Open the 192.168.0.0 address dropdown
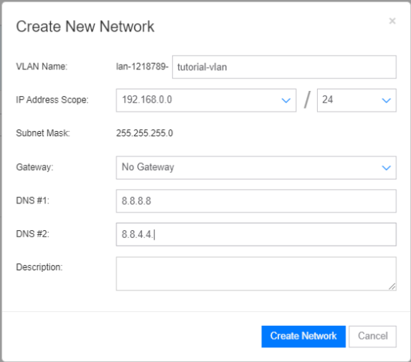This screenshot has width=411, height=362. [206, 100]
